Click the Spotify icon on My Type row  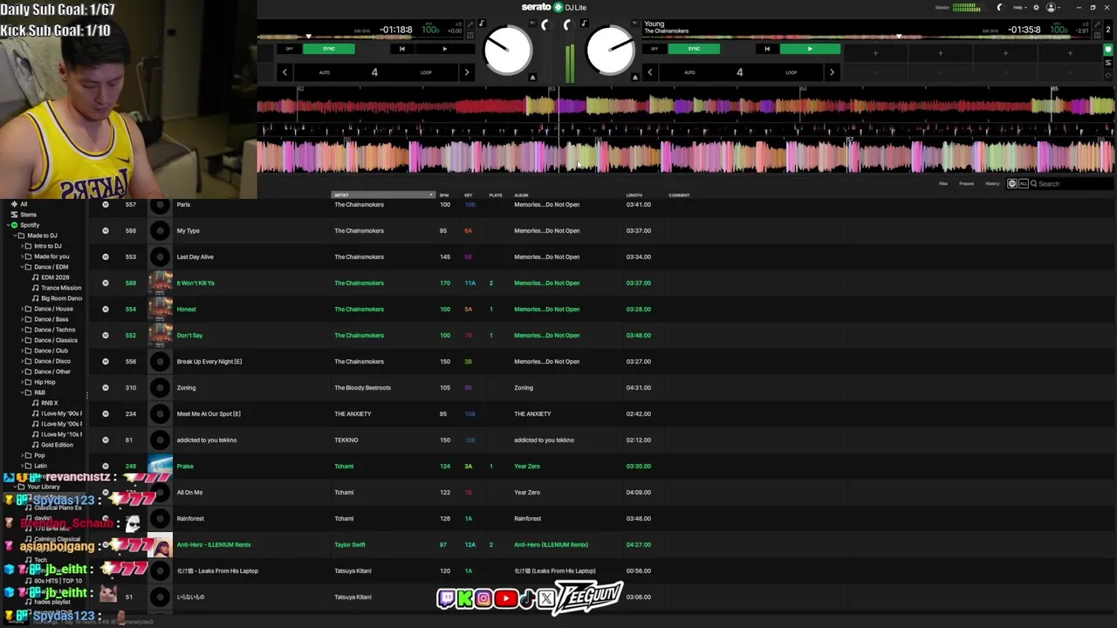(106, 230)
